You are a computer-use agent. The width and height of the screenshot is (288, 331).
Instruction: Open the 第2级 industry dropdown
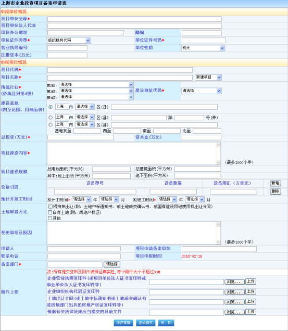click(96, 85)
